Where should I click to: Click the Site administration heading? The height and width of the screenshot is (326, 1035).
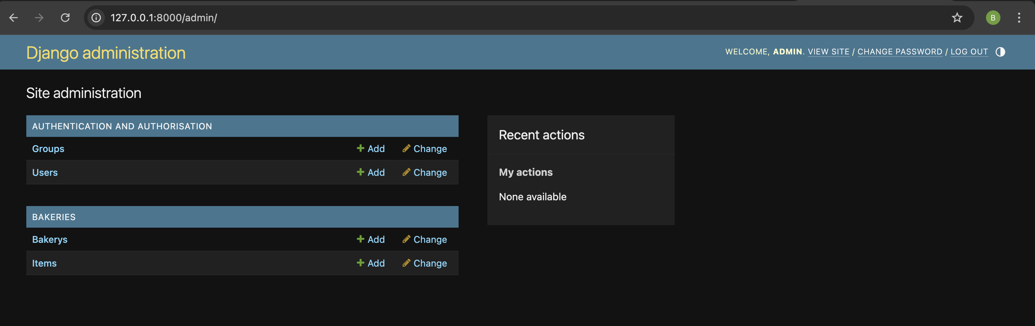(x=84, y=93)
